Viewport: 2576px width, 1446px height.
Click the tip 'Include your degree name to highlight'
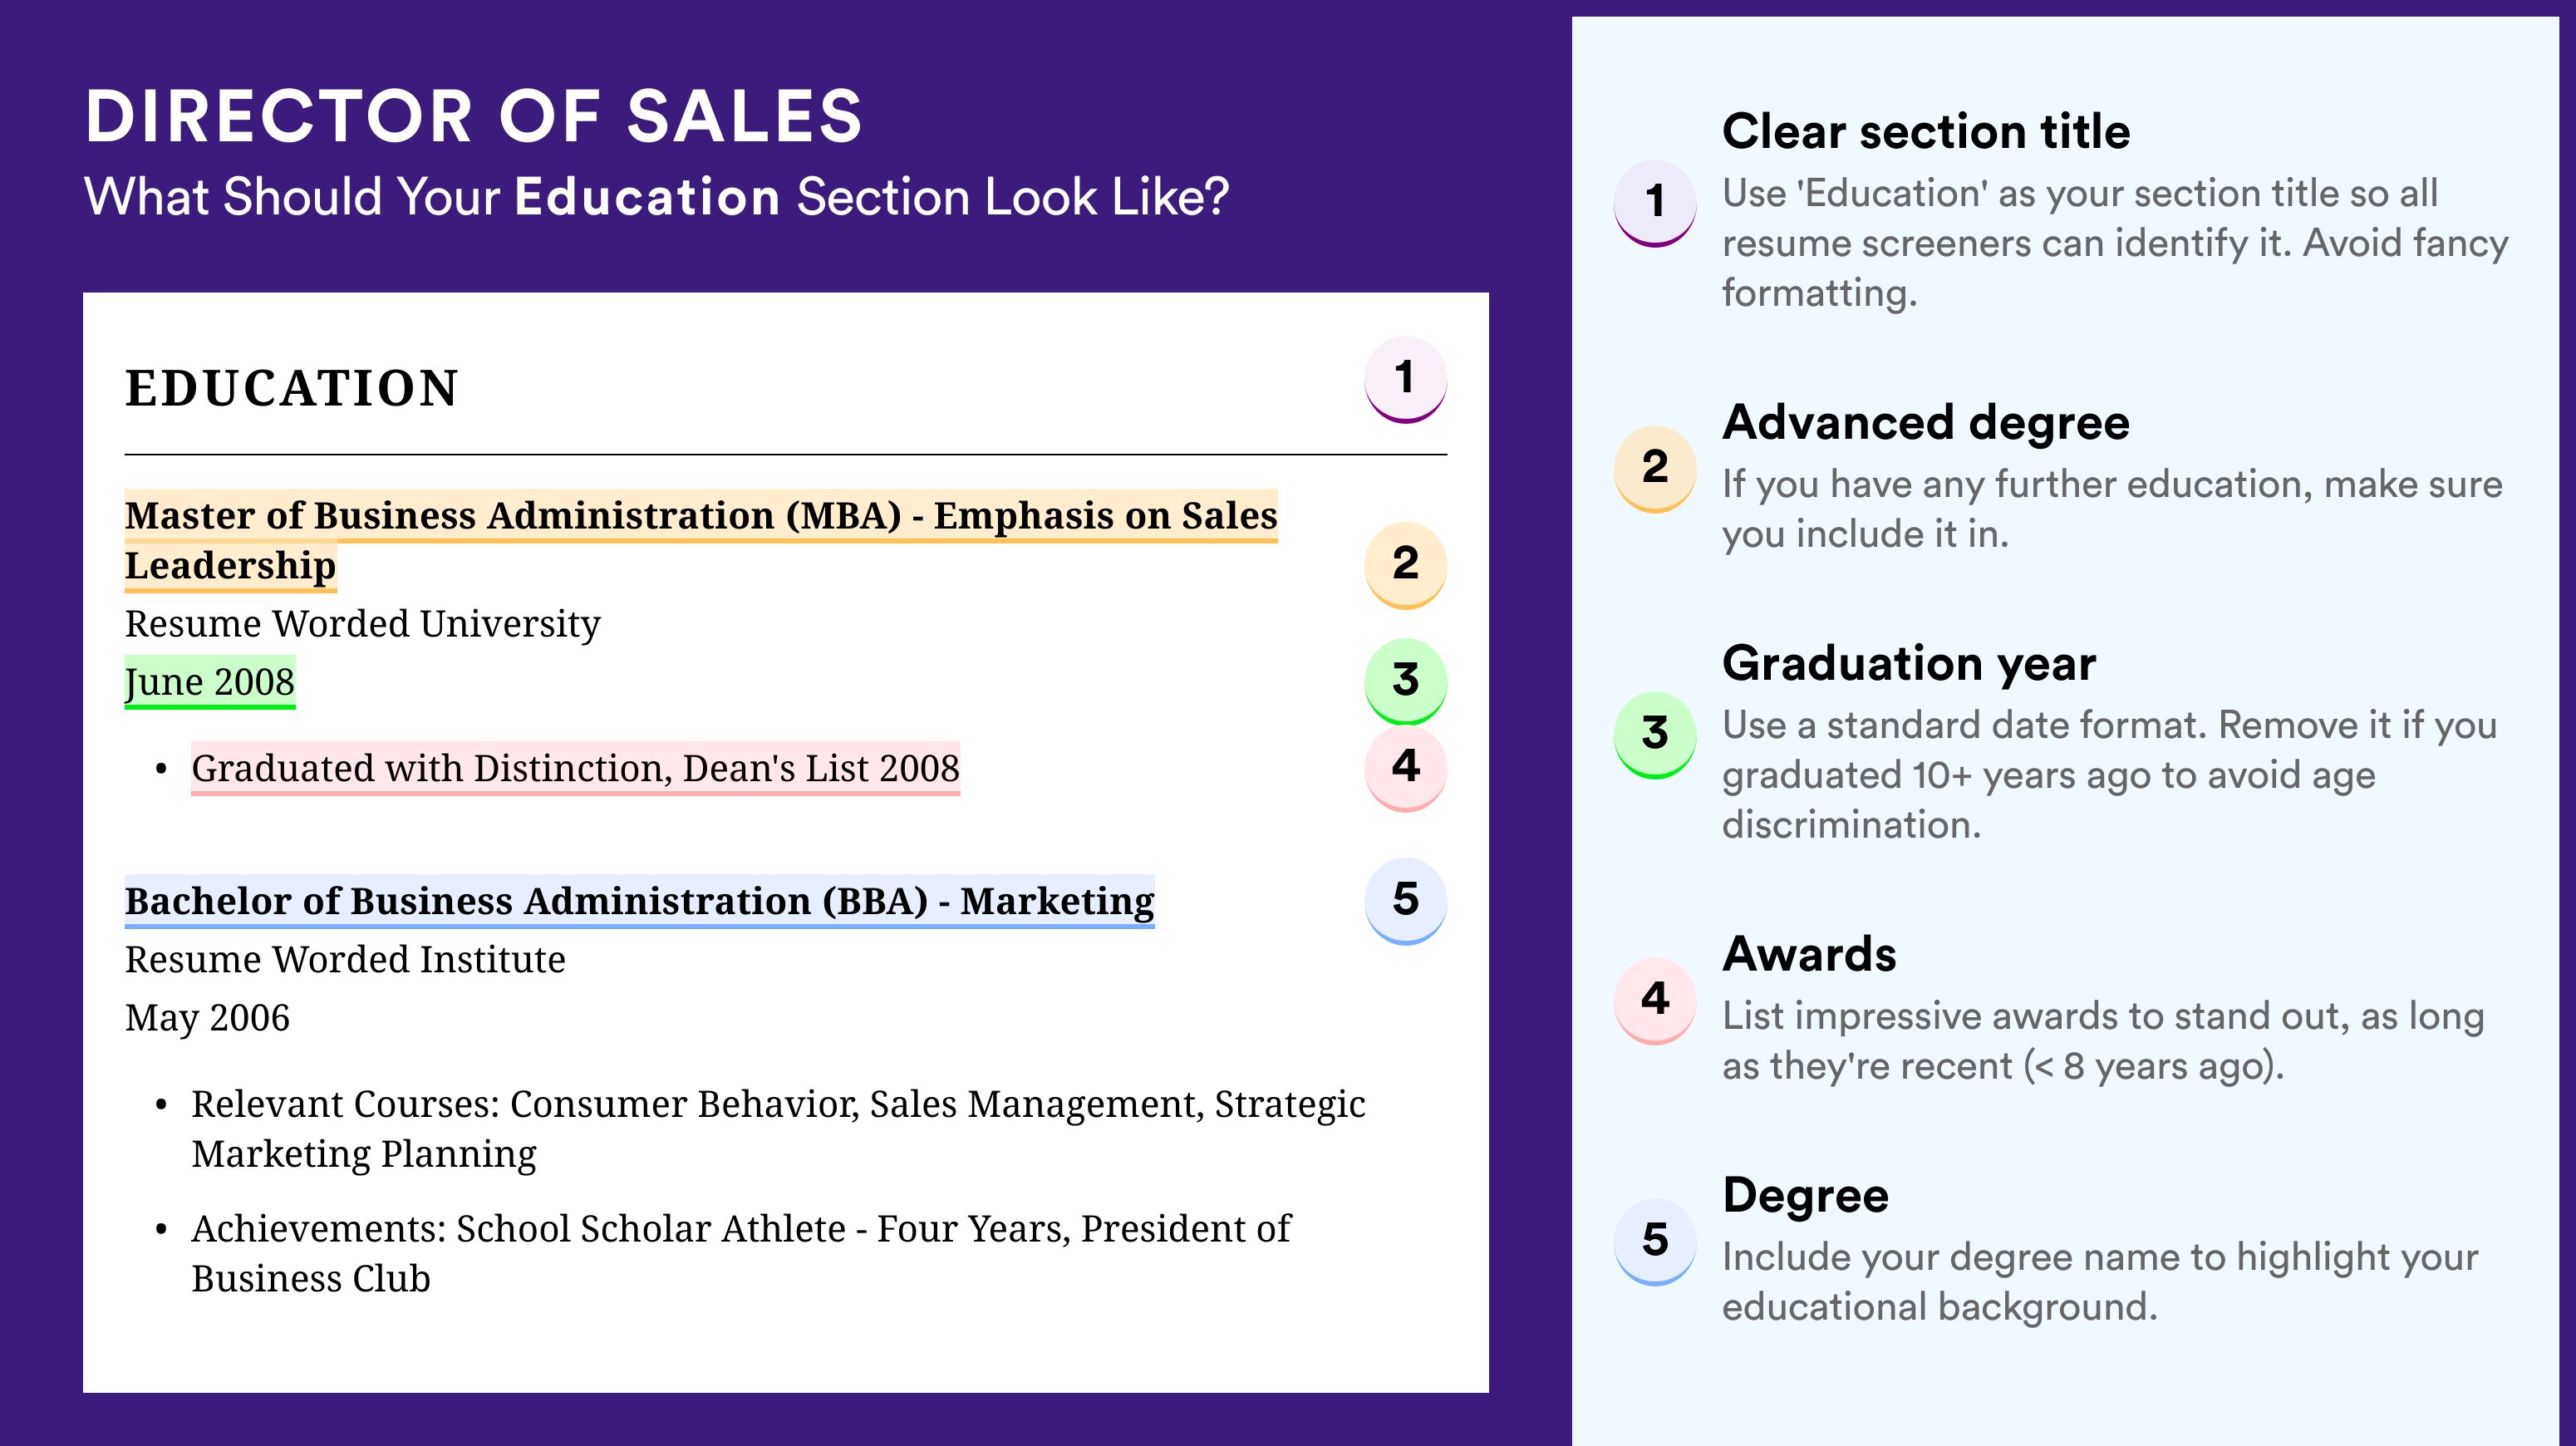(x=2100, y=1282)
